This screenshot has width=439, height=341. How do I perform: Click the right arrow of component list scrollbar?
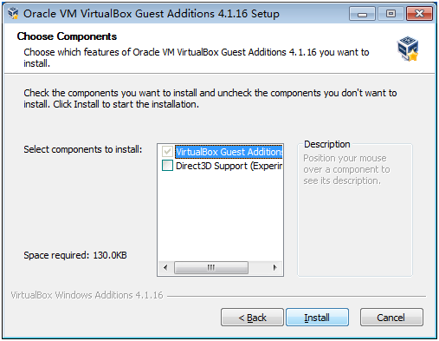pyautogui.click(x=275, y=267)
